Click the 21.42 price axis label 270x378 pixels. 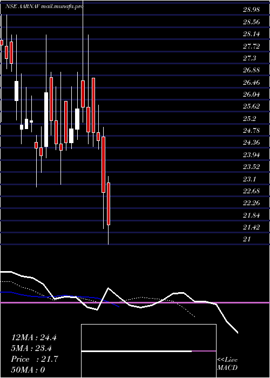pos(251,227)
